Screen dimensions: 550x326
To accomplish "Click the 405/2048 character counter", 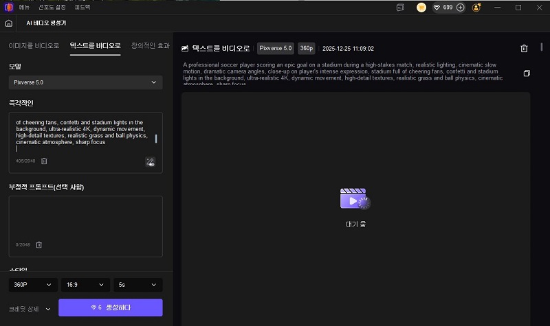I will click(25, 161).
